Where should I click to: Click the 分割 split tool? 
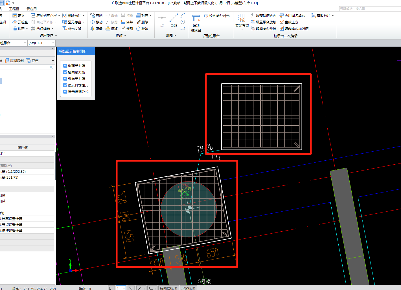point(127,28)
